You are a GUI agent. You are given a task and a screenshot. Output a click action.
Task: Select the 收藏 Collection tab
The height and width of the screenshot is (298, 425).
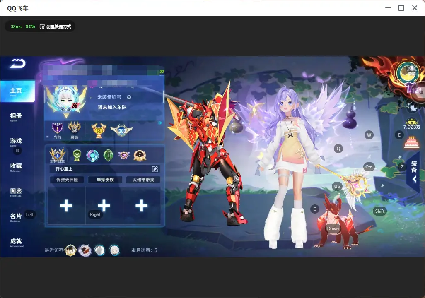pos(16,167)
